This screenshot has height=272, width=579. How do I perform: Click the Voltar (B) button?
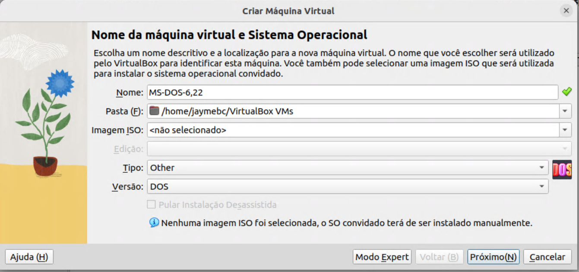[439, 257]
